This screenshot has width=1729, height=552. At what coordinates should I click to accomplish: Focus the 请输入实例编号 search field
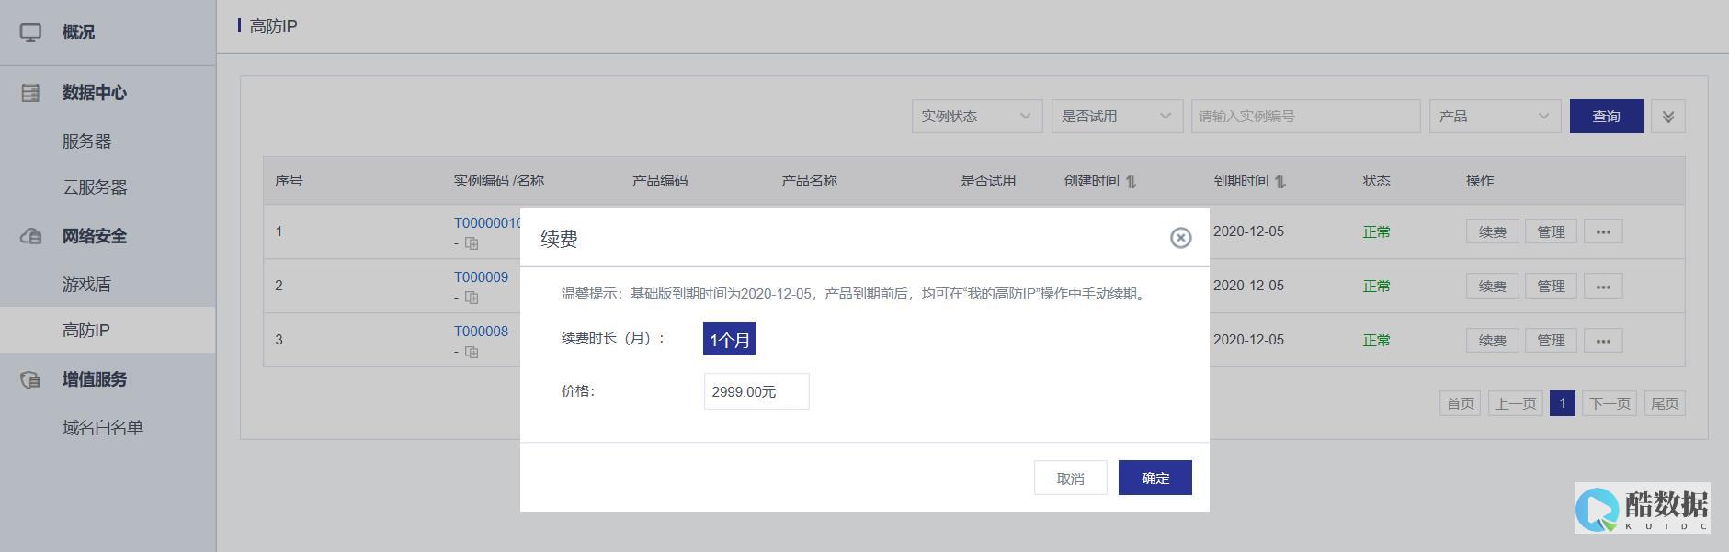coord(1305,117)
